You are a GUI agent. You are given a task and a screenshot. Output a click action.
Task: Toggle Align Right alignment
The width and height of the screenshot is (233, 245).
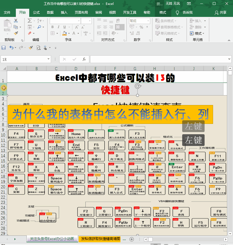click(111, 27)
